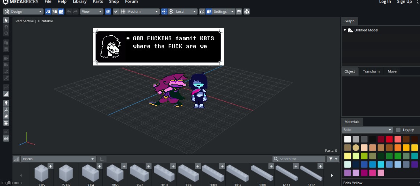This screenshot has width=420, height=186.
Task: Open the Solid material type dropdown
Action: pyautogui.click(x=367, y=130)
